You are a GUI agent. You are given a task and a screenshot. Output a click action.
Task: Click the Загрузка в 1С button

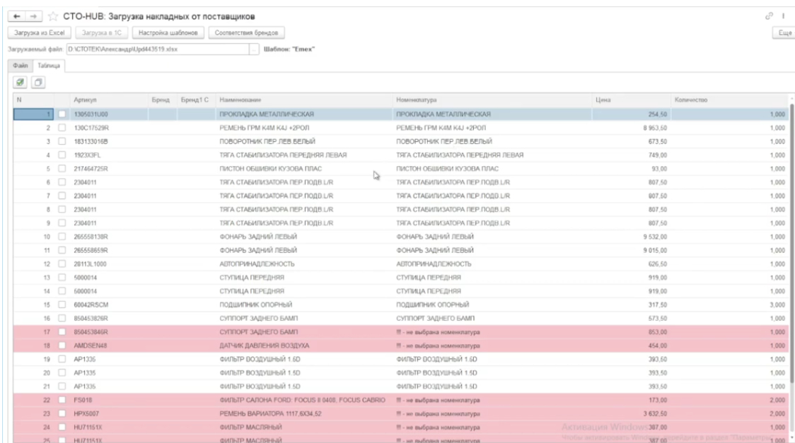[101, 33]
